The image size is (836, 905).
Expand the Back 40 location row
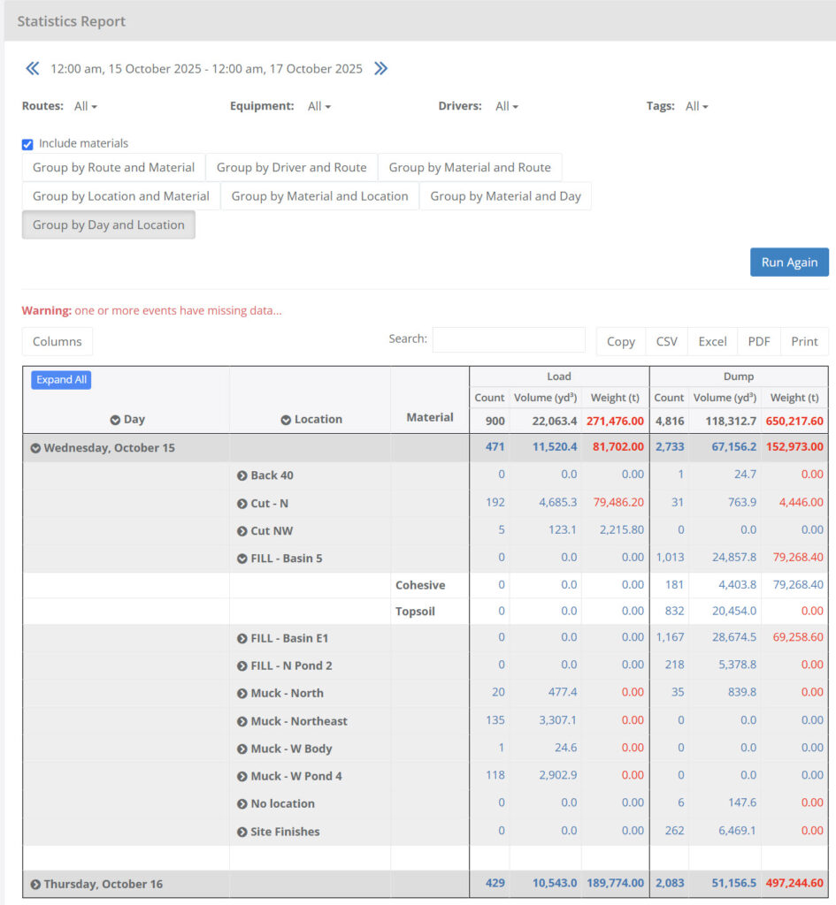tap(242, 475)
